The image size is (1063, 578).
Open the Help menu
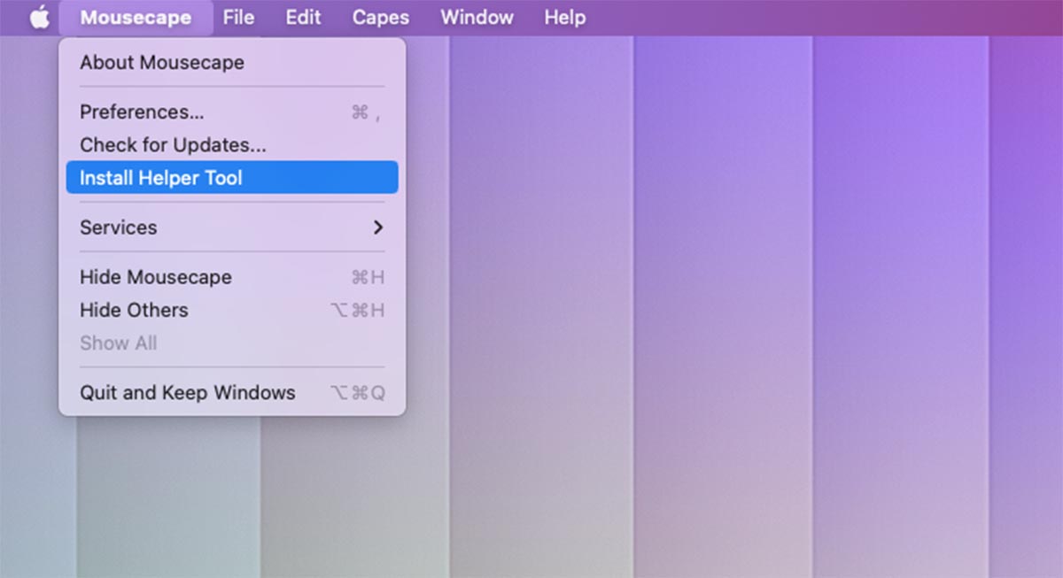564,17
